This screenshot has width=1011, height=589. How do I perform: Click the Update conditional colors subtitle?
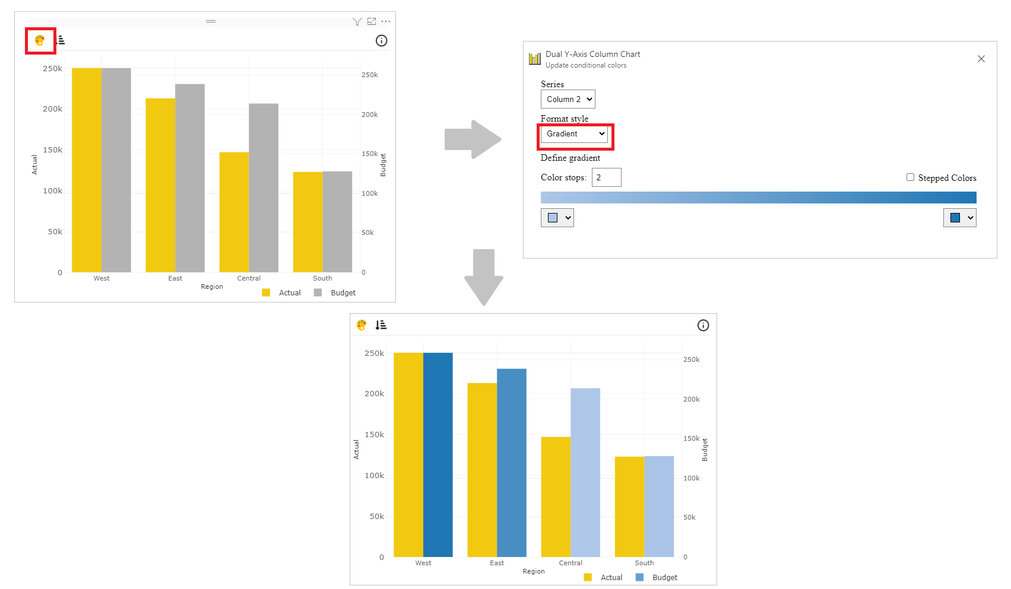[586, 65]
